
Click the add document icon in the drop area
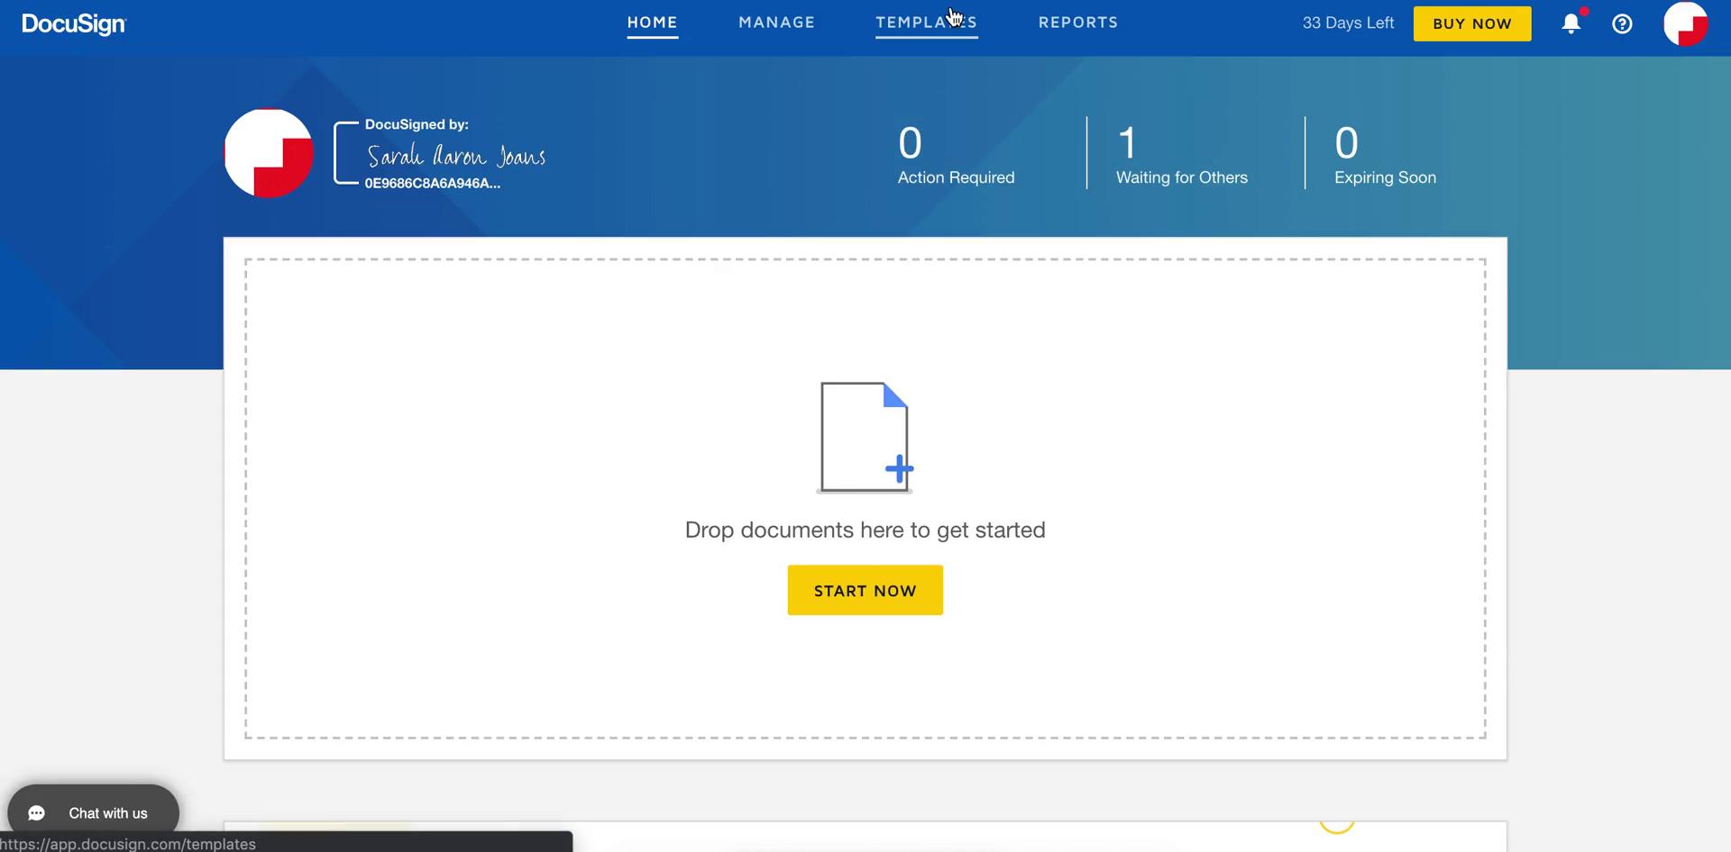[x=865, y=438]
